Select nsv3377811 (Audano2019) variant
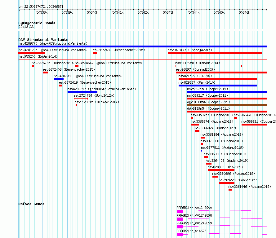The width and height of the screenshot is (276, 238). 222,148
